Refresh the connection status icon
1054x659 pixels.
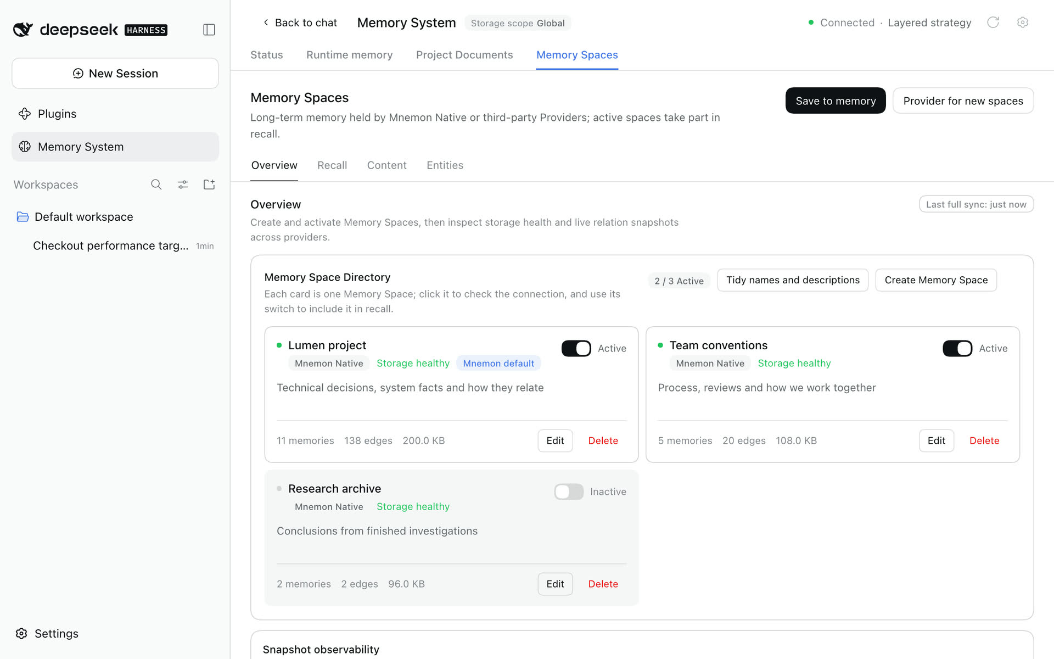point(993,23)
